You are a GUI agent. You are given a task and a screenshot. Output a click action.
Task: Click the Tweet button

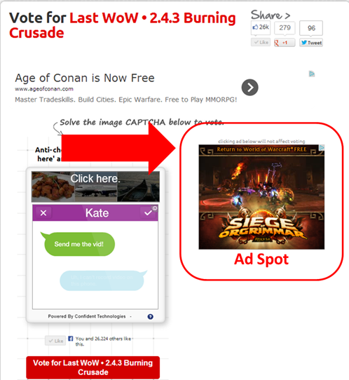click(x=311, y=43)
